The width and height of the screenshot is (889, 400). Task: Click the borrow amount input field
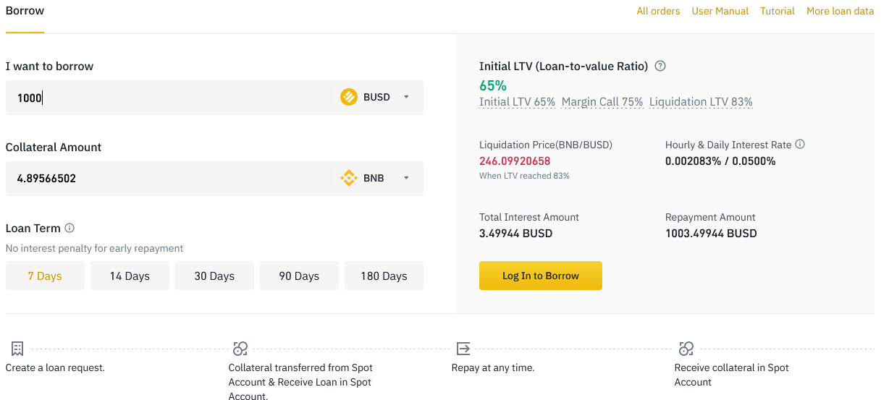click(x=167, y=98)
